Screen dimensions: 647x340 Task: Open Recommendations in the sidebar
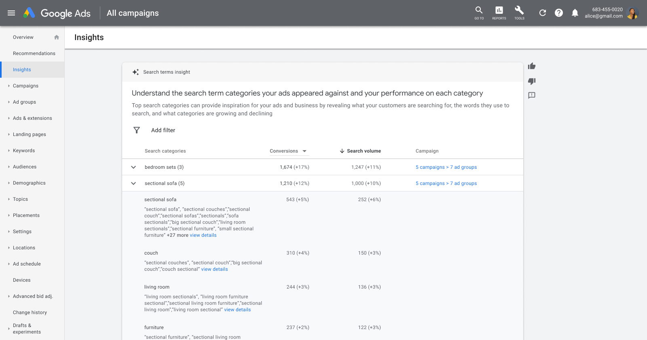coord(34,53)
